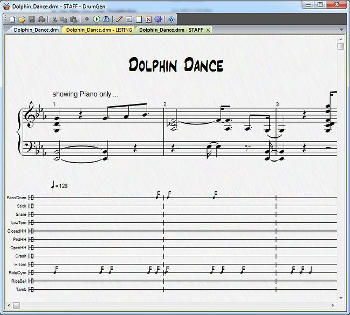
Task: Click the RideCym track label
Action: (x=17, y=272)
